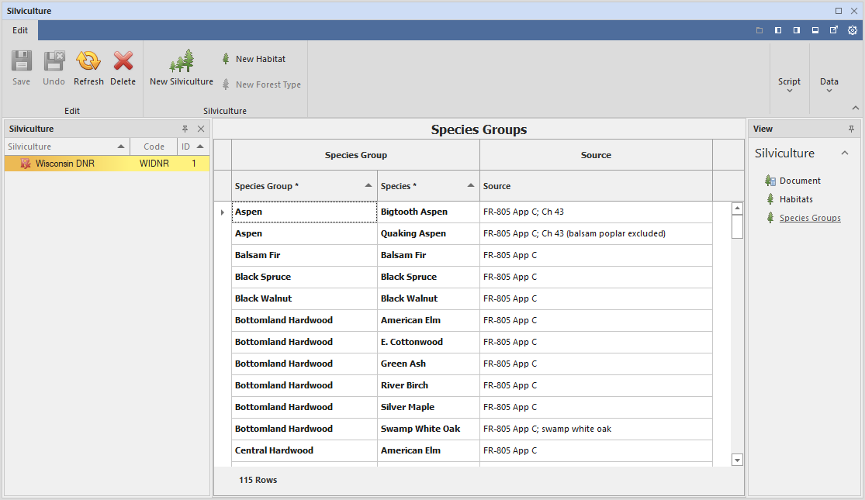Close the Silviculture side panel
Image resolution: width=865 pixels, height=500 pixels.
click(201, 129)
